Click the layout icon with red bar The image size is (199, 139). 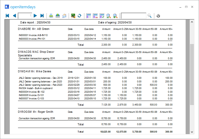click(95, 16)
